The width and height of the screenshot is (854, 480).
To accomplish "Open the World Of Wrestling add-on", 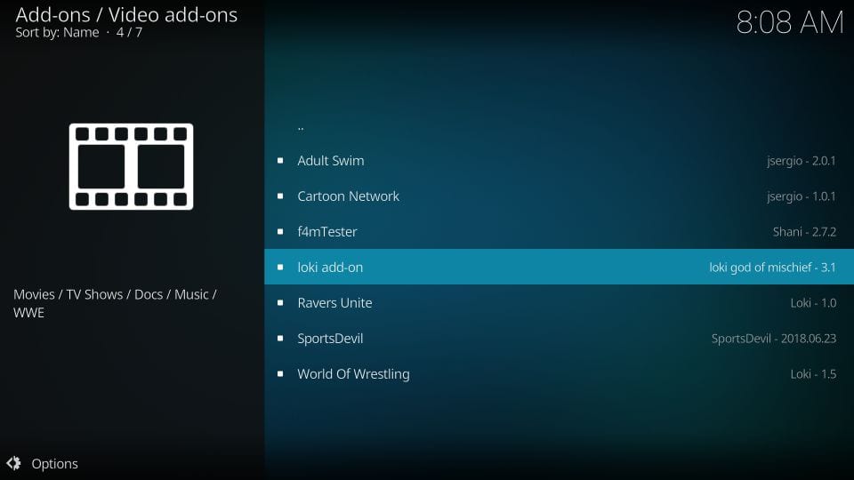I will click(x=559, y=374).
